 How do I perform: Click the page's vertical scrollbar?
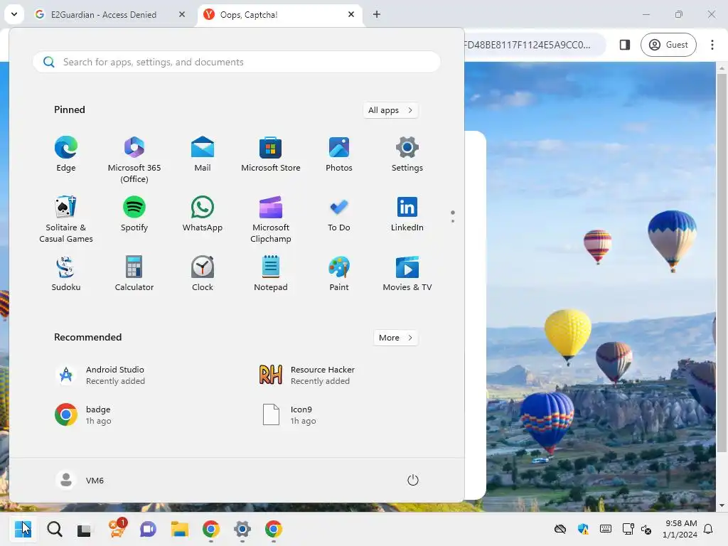coord(722,262)
